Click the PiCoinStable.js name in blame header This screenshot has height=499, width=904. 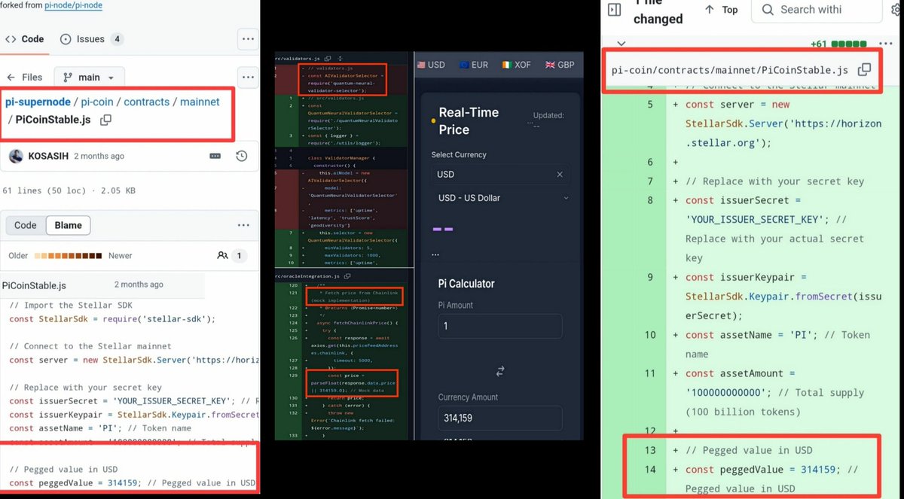[x=34, y=285]
